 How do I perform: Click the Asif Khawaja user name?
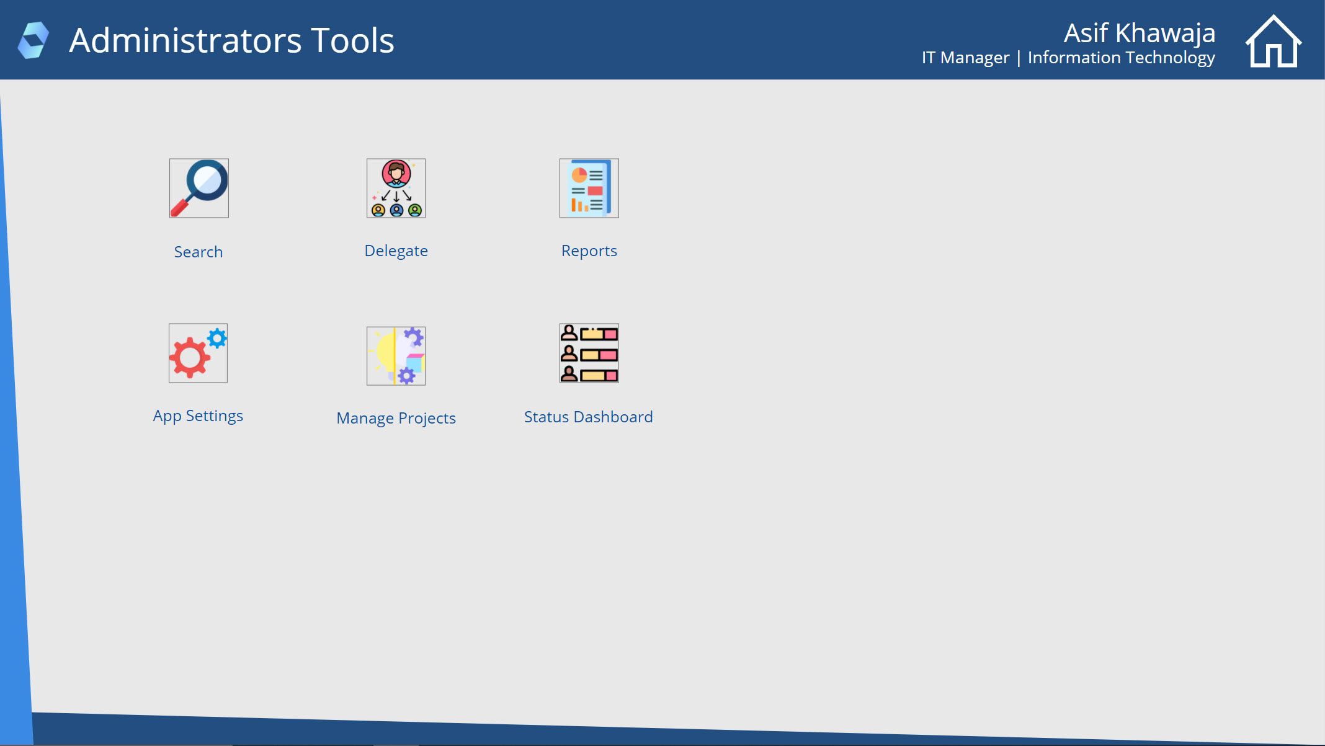point(1139,33)
